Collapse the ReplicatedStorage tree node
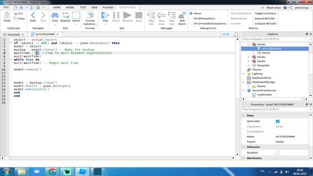This screenshot has height=176, width=313. point(244,82)
